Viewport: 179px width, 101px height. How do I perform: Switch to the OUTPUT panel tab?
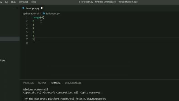tap(42, 83)
